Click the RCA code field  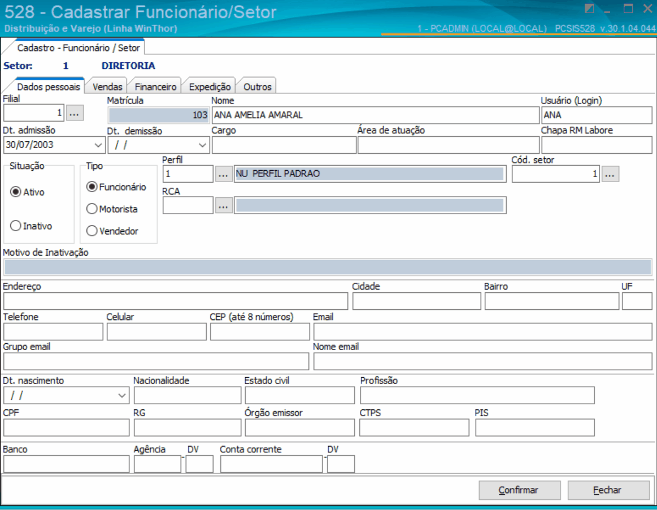(188, 205)
